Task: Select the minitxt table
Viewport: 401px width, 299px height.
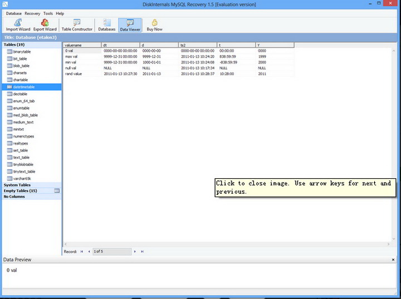Action: click(x=18, y=129)
